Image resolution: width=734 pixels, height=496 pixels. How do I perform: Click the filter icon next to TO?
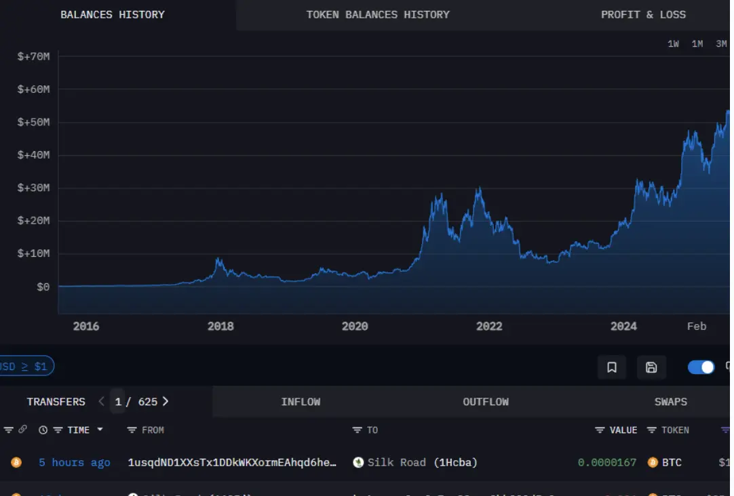click(357, 430)
